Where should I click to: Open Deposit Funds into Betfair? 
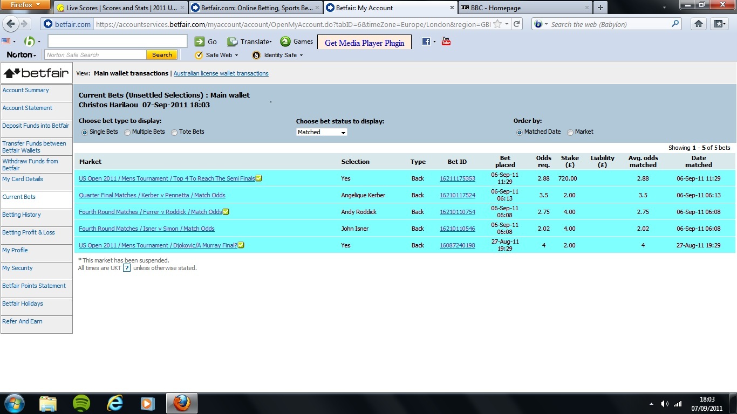(x=36, y=126)
